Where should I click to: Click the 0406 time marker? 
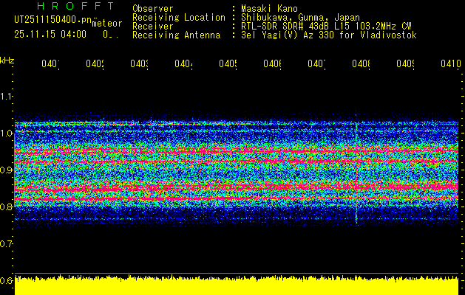[272, 63]
